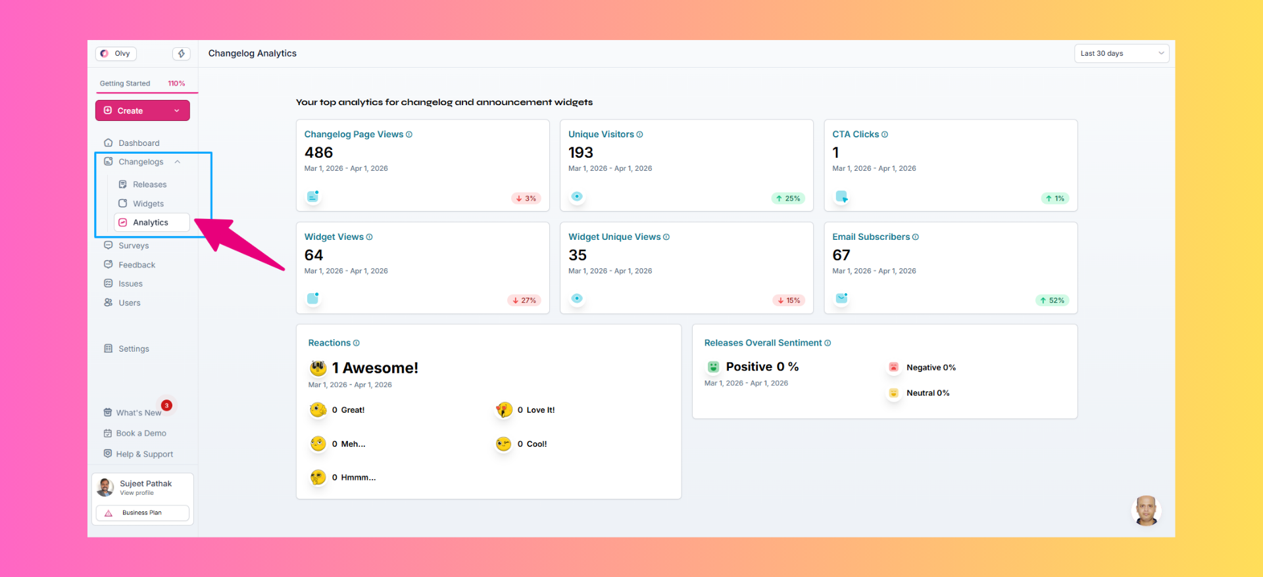Click the Book a Demo link
1263x577 pixels.
pyautogui.click(x=141, y=434)
